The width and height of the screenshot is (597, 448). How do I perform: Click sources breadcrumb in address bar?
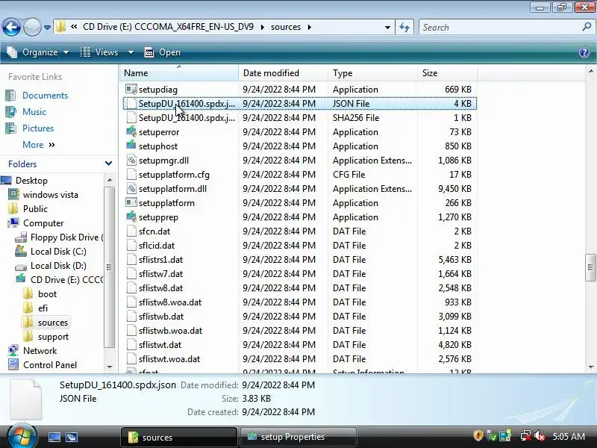click(x=286, y=27)
